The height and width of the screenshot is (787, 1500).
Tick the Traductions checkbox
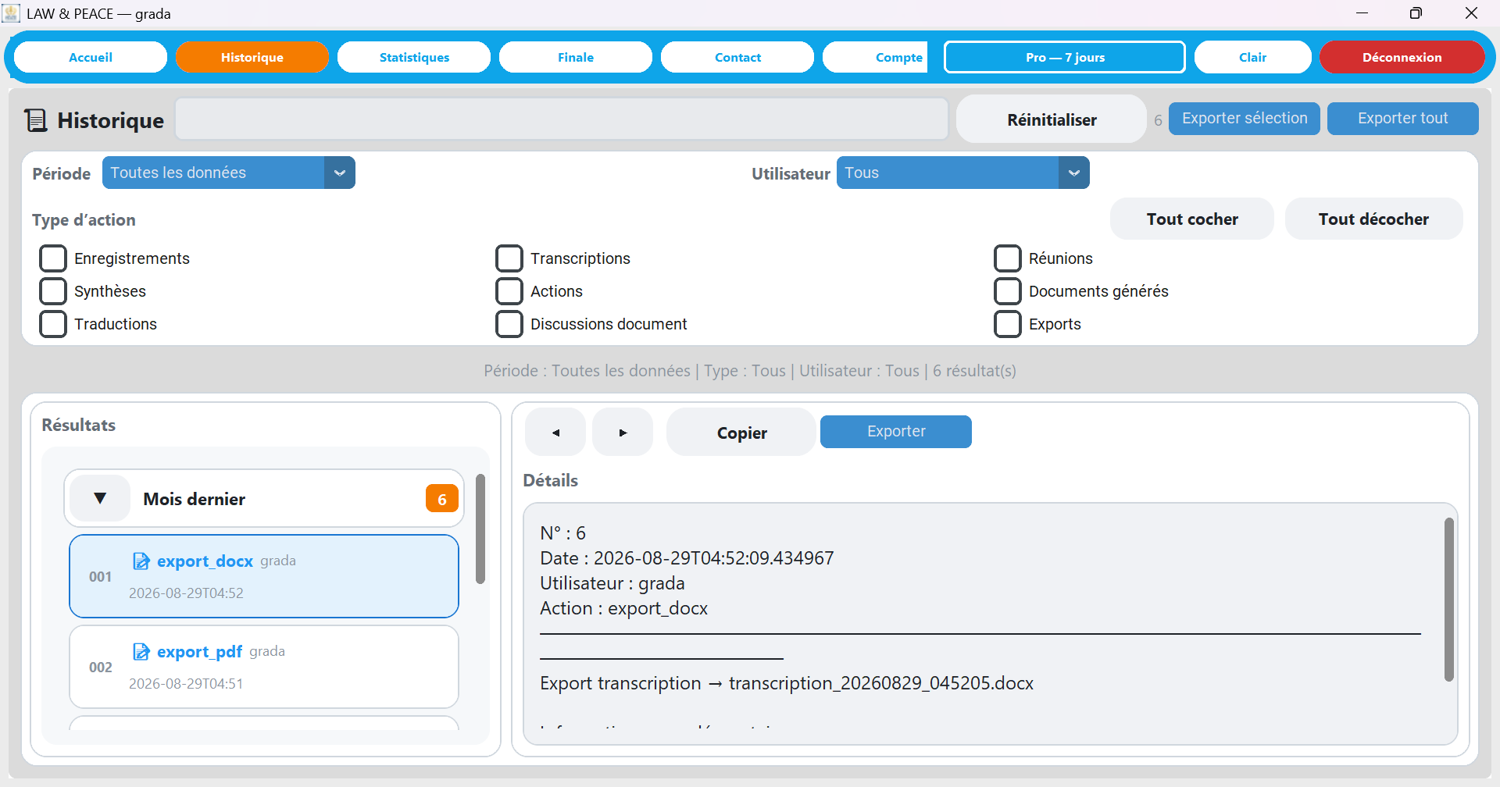pyautogui.click(x=53, y=324)
